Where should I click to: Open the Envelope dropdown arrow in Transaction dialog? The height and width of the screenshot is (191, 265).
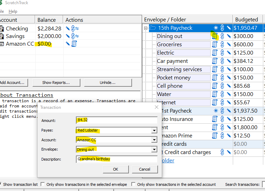point(154,149)
